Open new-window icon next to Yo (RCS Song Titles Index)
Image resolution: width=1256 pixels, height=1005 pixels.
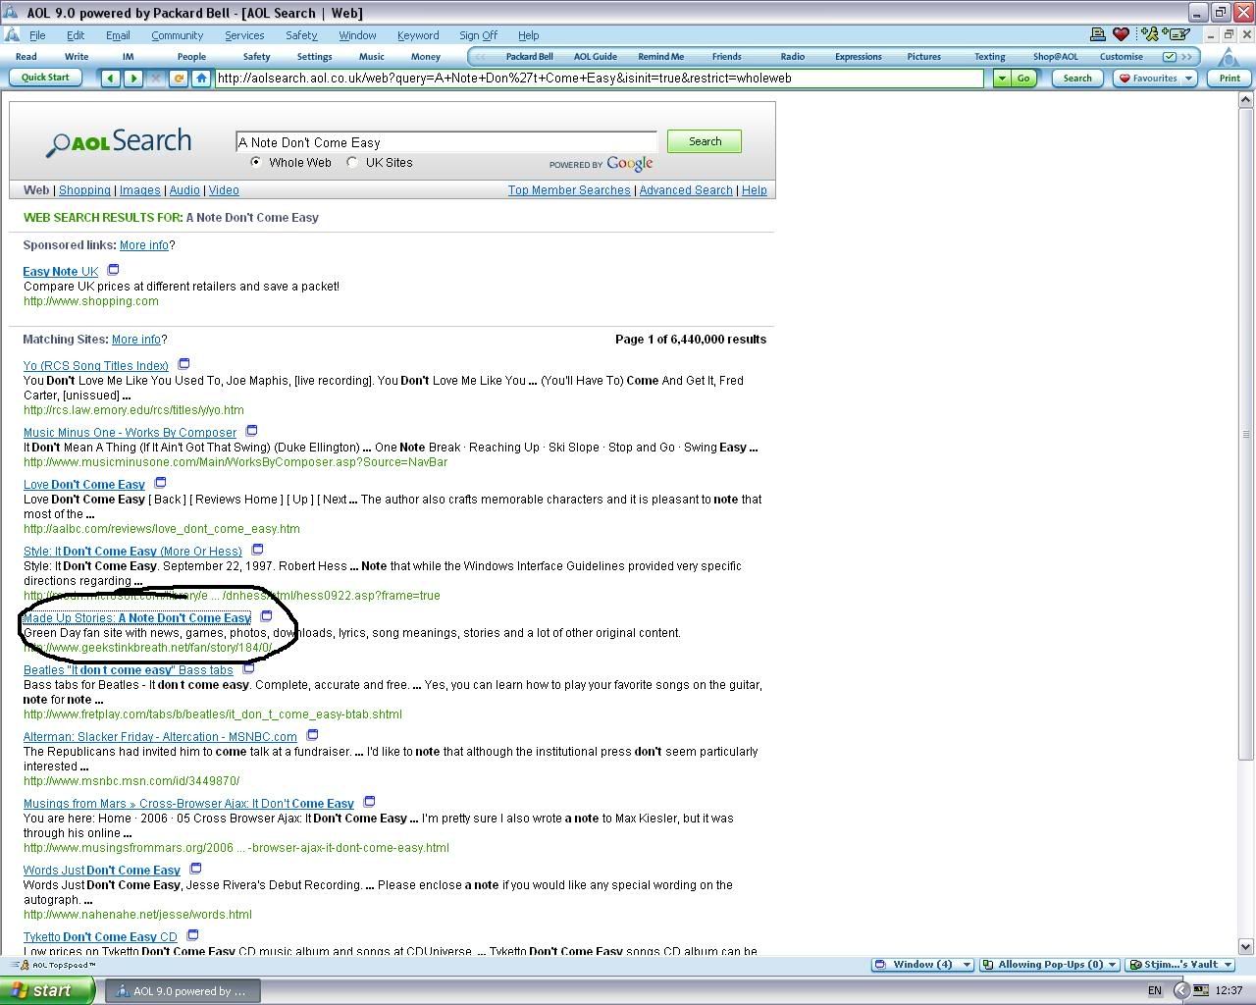(183, 364)
